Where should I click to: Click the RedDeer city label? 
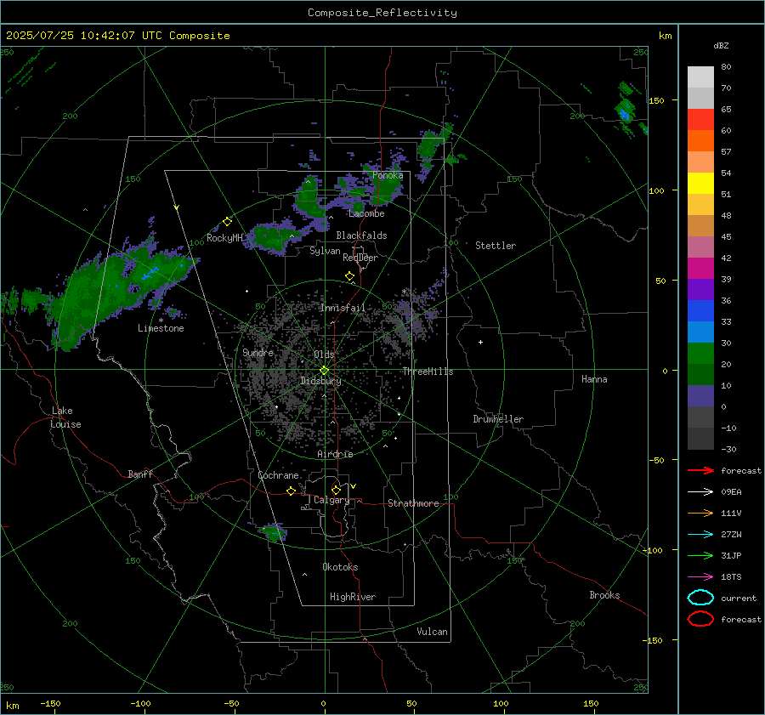360,258
